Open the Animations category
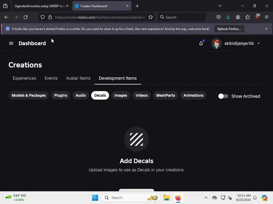Viewport: 273px width, 204px height. [x=194, y=95]
